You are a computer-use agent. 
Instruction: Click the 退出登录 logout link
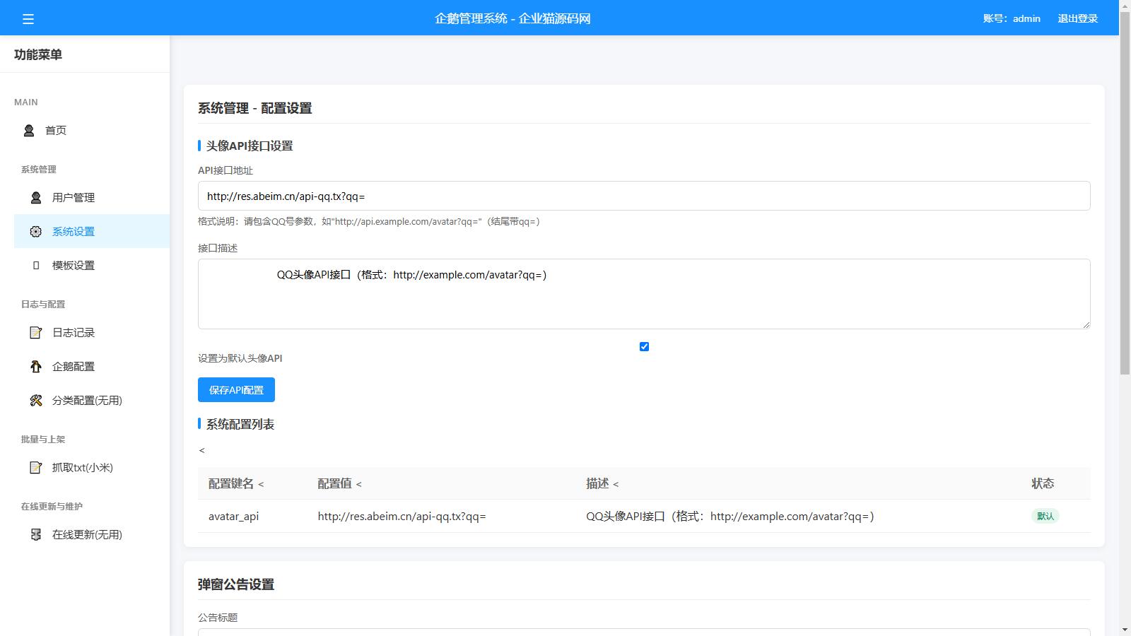pyautogui.click(x=1076, y=18)
